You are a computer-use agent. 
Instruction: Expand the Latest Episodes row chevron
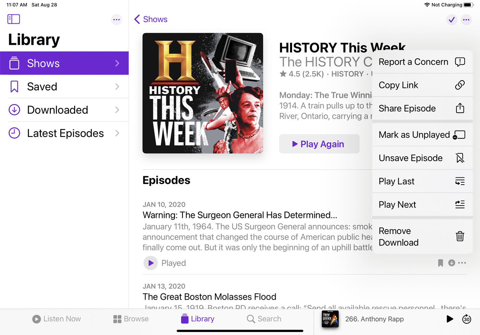[x=117, y=133]
